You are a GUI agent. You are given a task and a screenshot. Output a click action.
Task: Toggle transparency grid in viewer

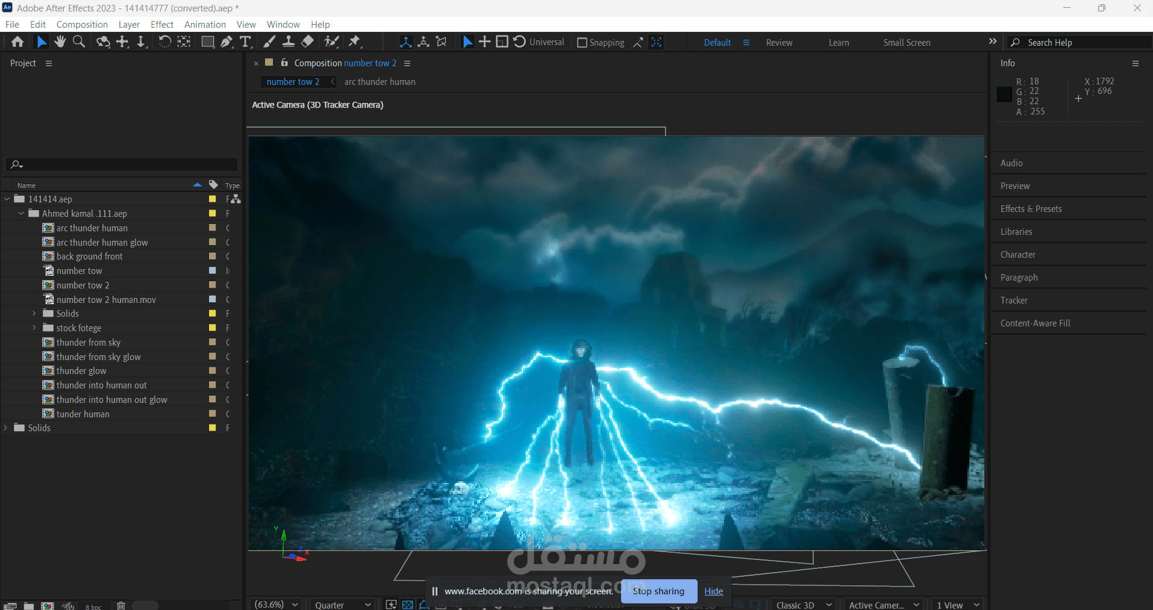pos(408,605)
